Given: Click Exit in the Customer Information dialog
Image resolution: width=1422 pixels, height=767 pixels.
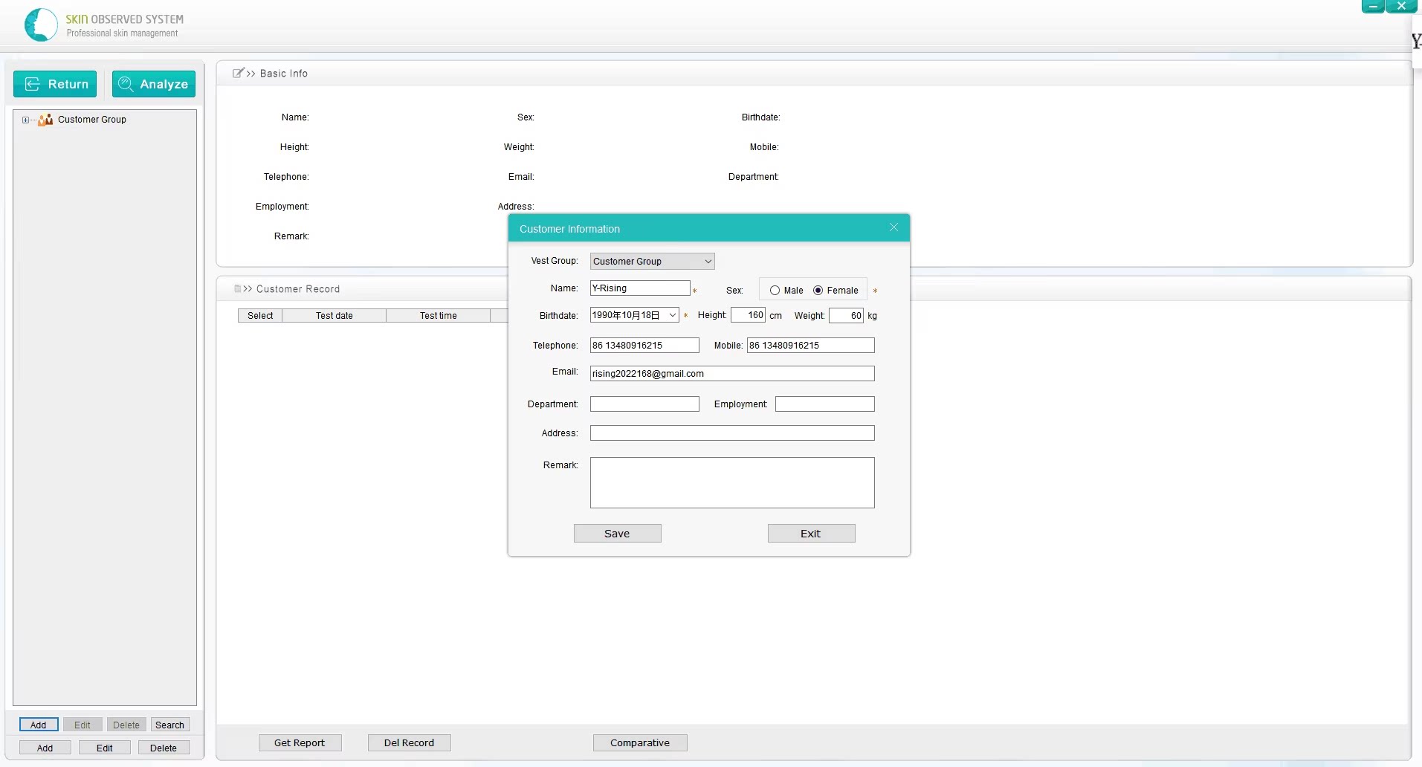Looking at the screenshot, I should click(x=811, y=533).
